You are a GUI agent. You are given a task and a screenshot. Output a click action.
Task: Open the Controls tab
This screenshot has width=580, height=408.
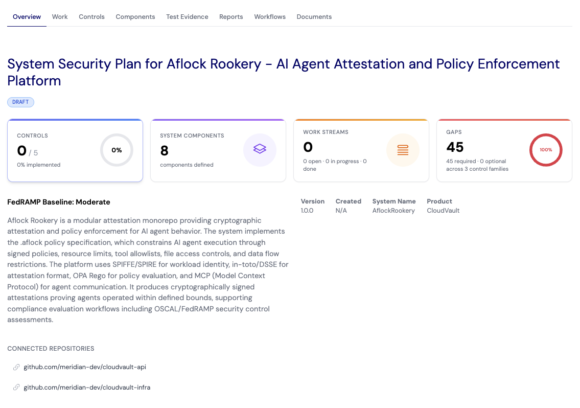[x=91, y=17]
